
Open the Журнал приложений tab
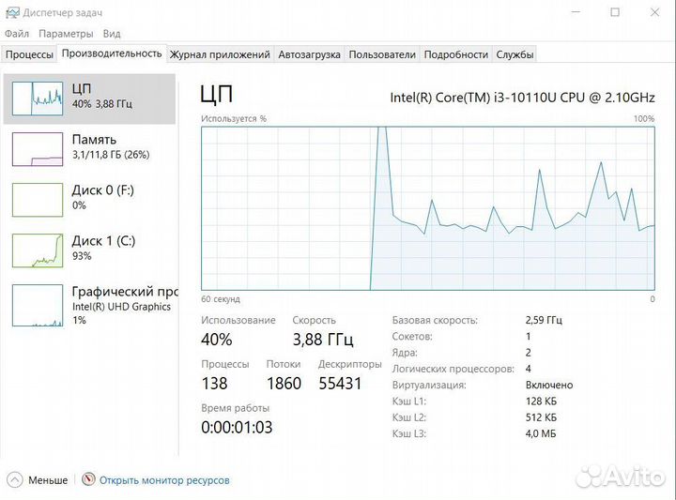pos(220,54)
